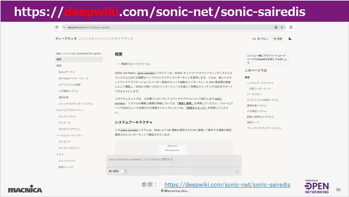Open the デビン link in the page header
The width and height of the screenshot is (349, 197).
[x=263, y=39]
